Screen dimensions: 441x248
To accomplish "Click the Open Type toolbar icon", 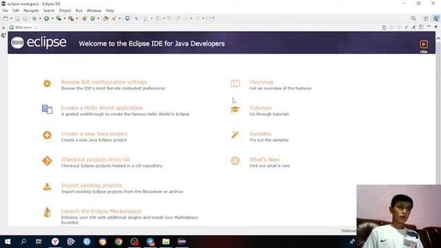I will pos(105,19).
